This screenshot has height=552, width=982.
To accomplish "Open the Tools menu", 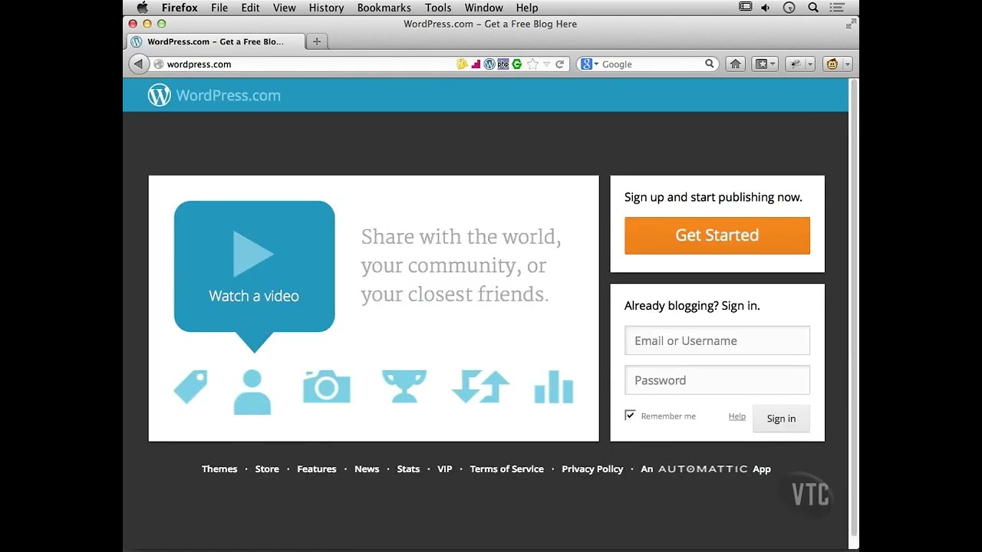I will [x=438, y=8].
